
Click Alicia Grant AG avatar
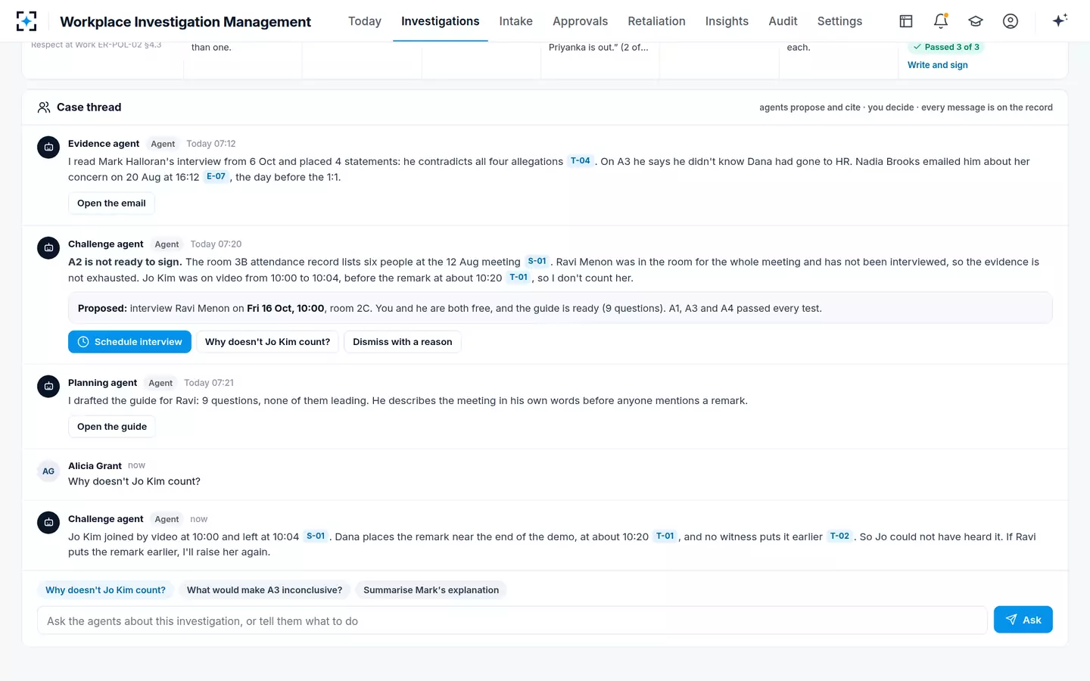click(48, 471)
